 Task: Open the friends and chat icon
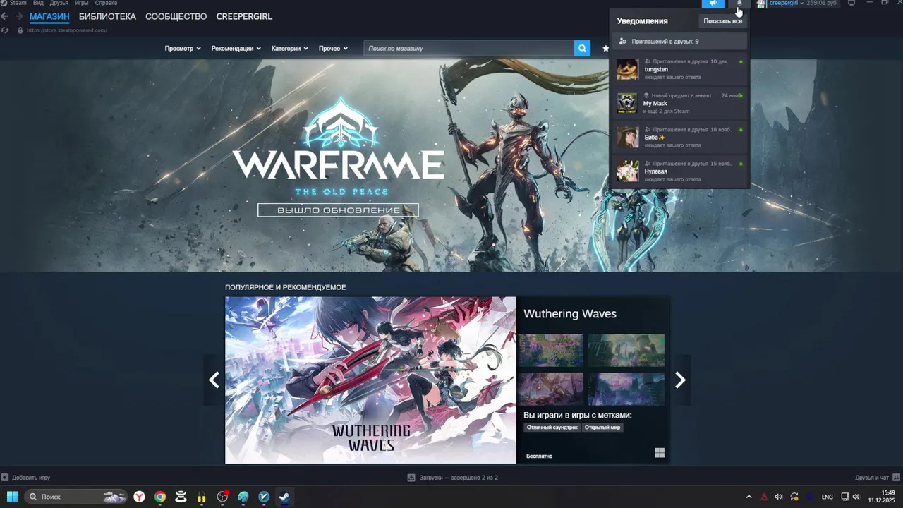896,478
